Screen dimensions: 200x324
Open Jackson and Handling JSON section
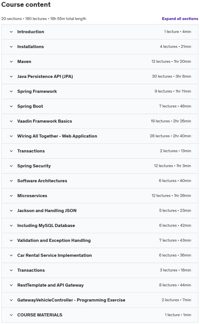tap(100, 211)
